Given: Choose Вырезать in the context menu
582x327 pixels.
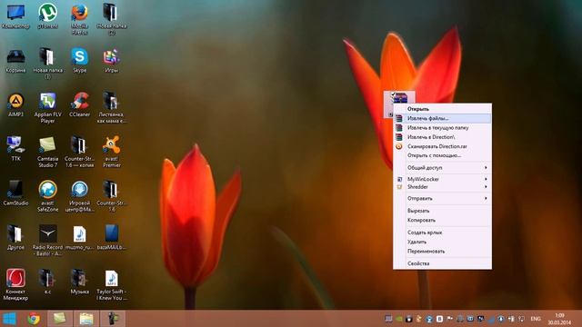Looking at the screenshot, I should pyautogui.click(x=443, y=211).
